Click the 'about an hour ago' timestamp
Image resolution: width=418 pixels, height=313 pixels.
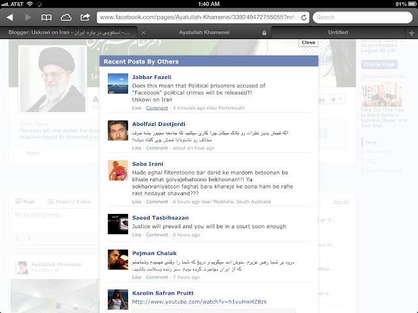(x=193, y=148)
